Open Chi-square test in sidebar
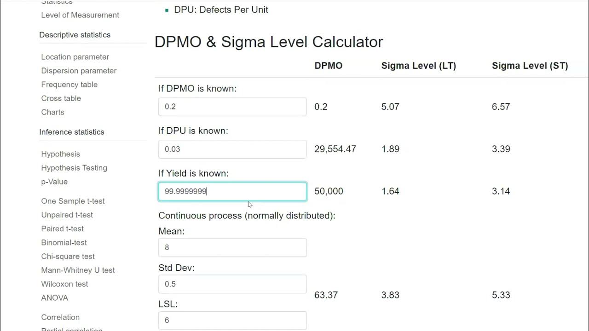The width and height of the screenshot is (589, 331). [68, 257]
